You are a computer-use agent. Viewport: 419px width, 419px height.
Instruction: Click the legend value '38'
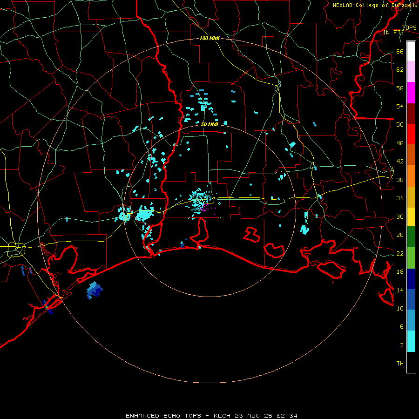click(x=400, y=180)
